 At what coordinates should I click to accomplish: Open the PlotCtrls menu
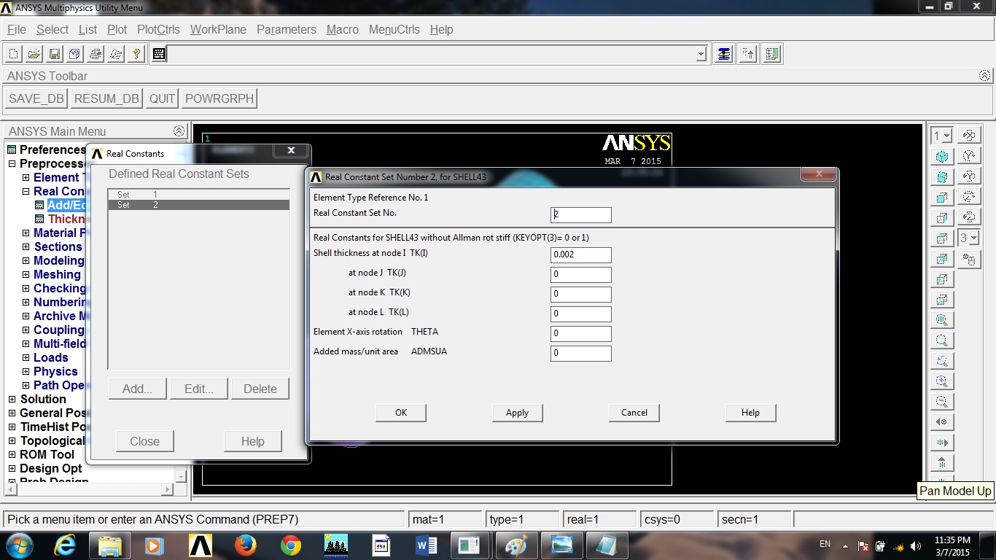pos(158,30)
